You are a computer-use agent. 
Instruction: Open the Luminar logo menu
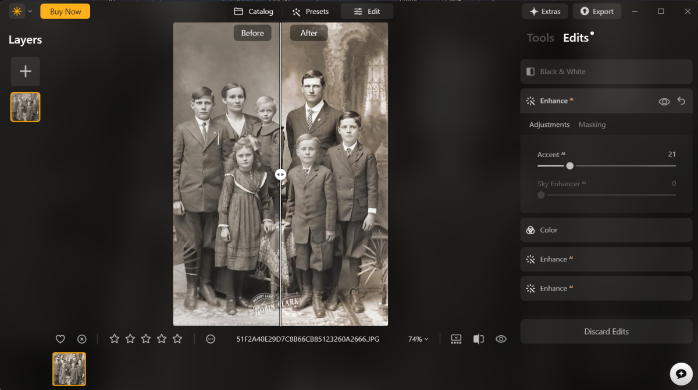(16, 11)
